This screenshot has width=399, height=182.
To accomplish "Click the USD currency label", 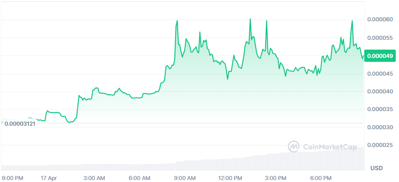I will click(x=377, y=168).
